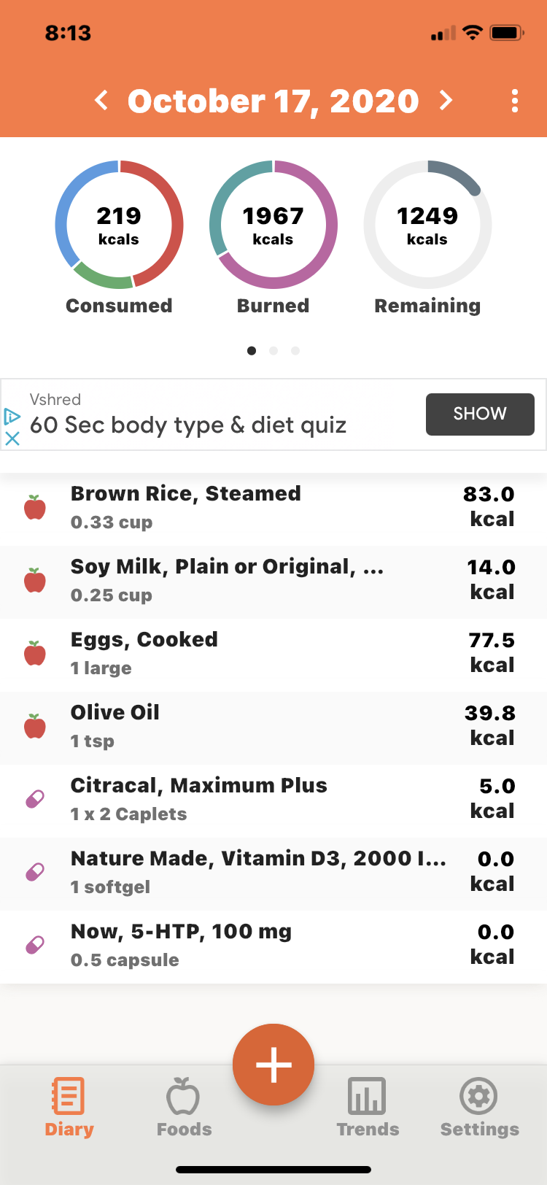The width and height of the screenshot is (547, 1185).
Task: Open the Olive Oil entry
Action: coord(273,728)
